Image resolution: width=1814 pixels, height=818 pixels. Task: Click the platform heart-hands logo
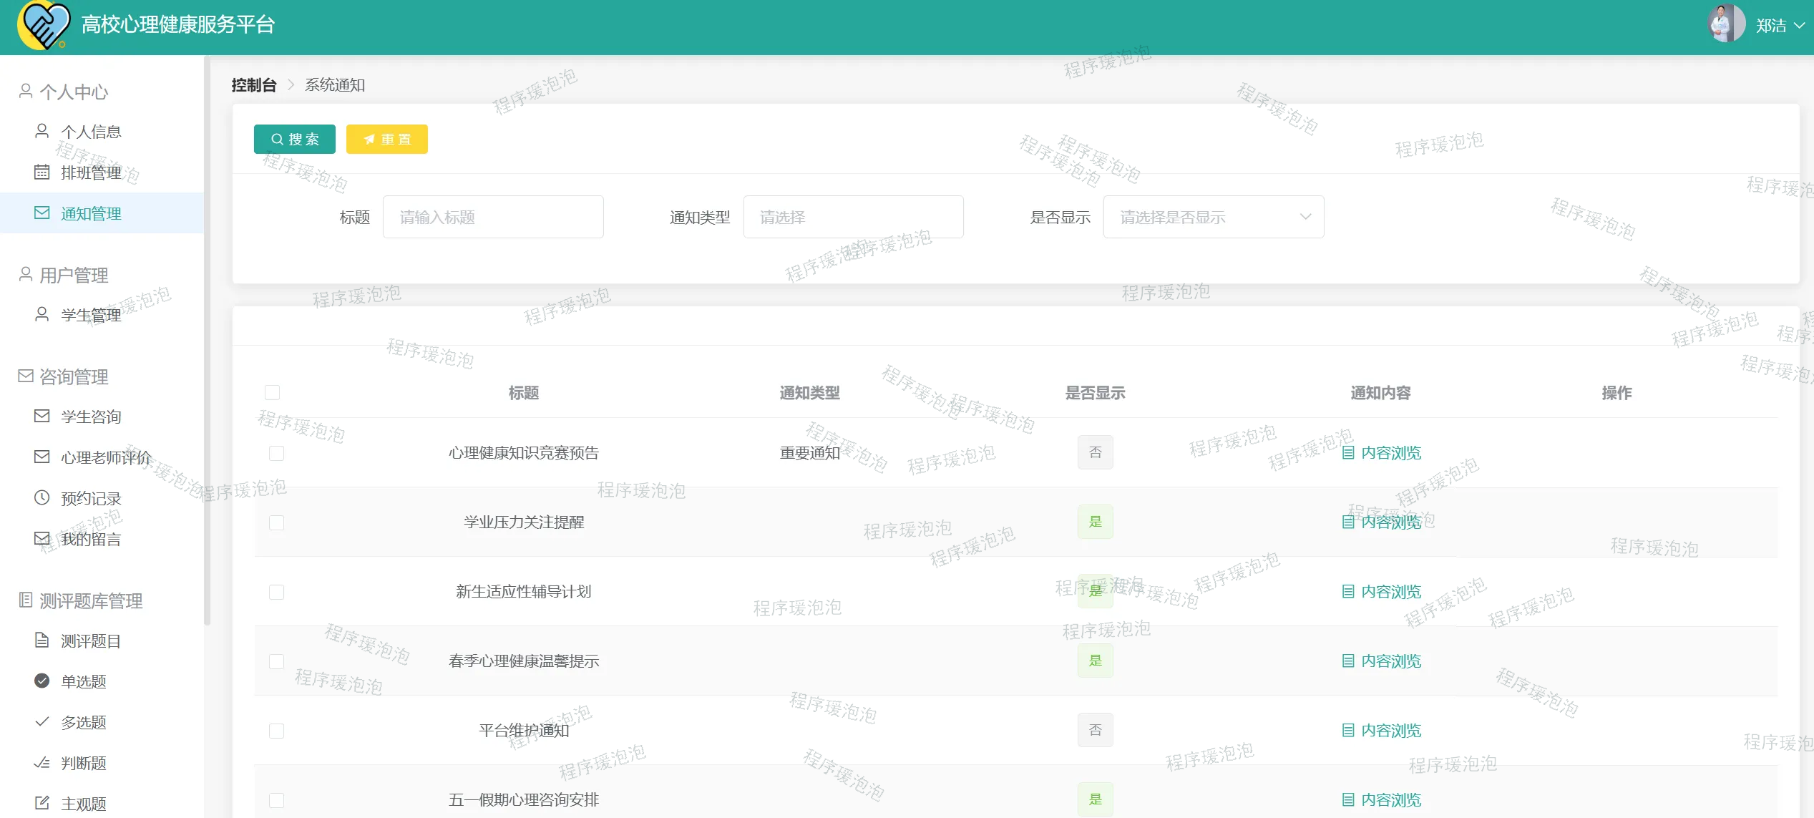[44, 26]
